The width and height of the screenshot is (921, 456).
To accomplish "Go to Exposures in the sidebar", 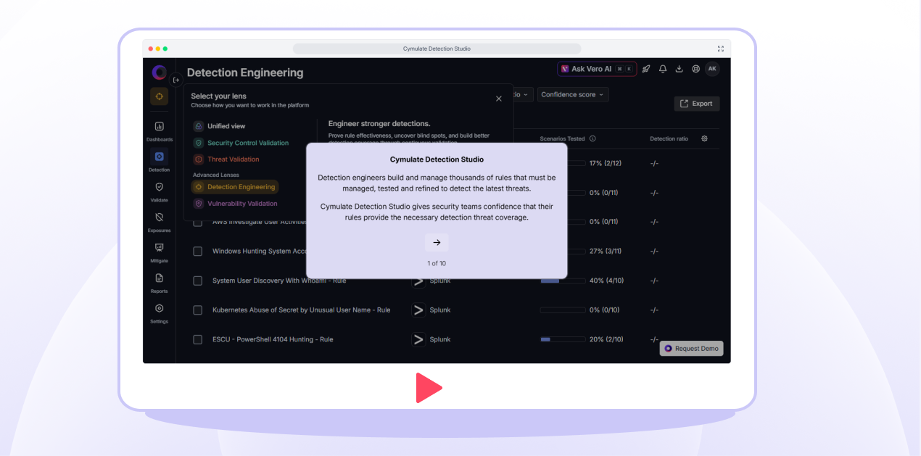I will 160,222.
